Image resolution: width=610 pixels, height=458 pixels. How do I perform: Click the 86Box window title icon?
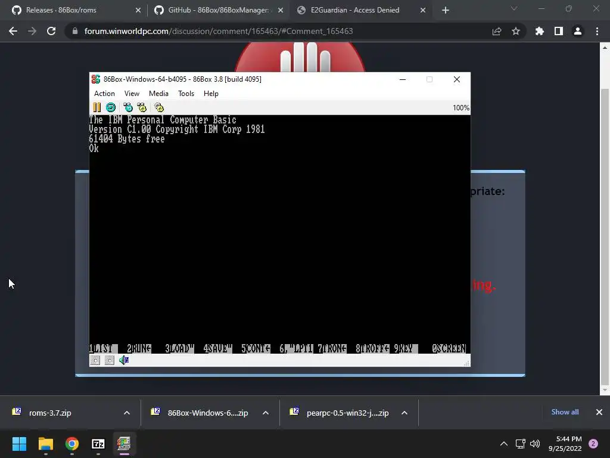pos(96,79)
